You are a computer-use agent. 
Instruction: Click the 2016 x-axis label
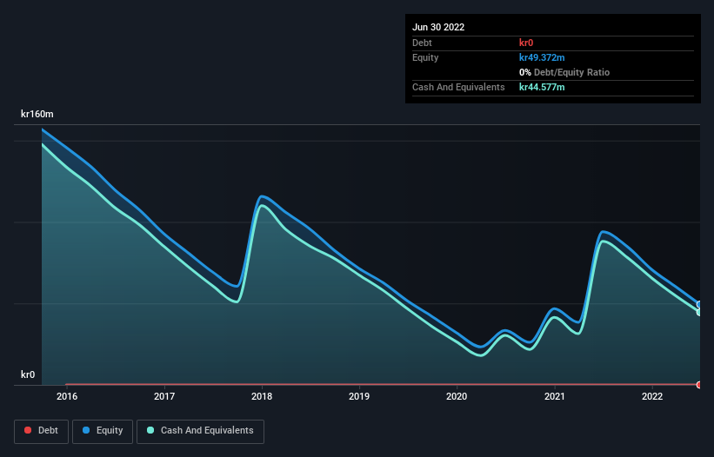pyautogui.click(x=67, y=396)
